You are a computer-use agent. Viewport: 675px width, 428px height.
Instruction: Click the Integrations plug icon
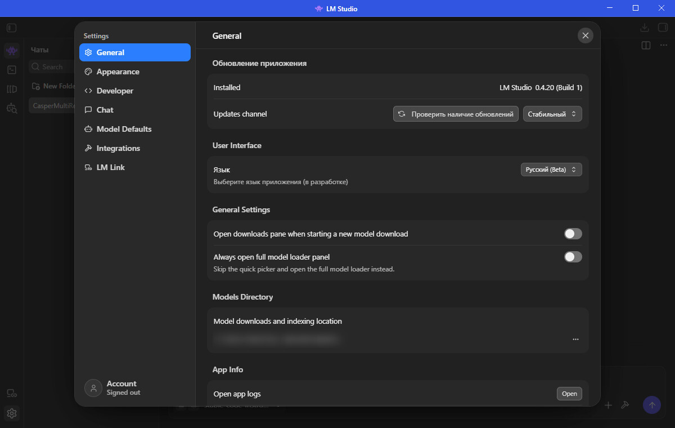[x=88, y=148]
